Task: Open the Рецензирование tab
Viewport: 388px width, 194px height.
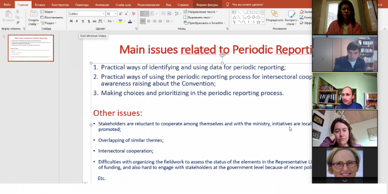Action: 149,5
